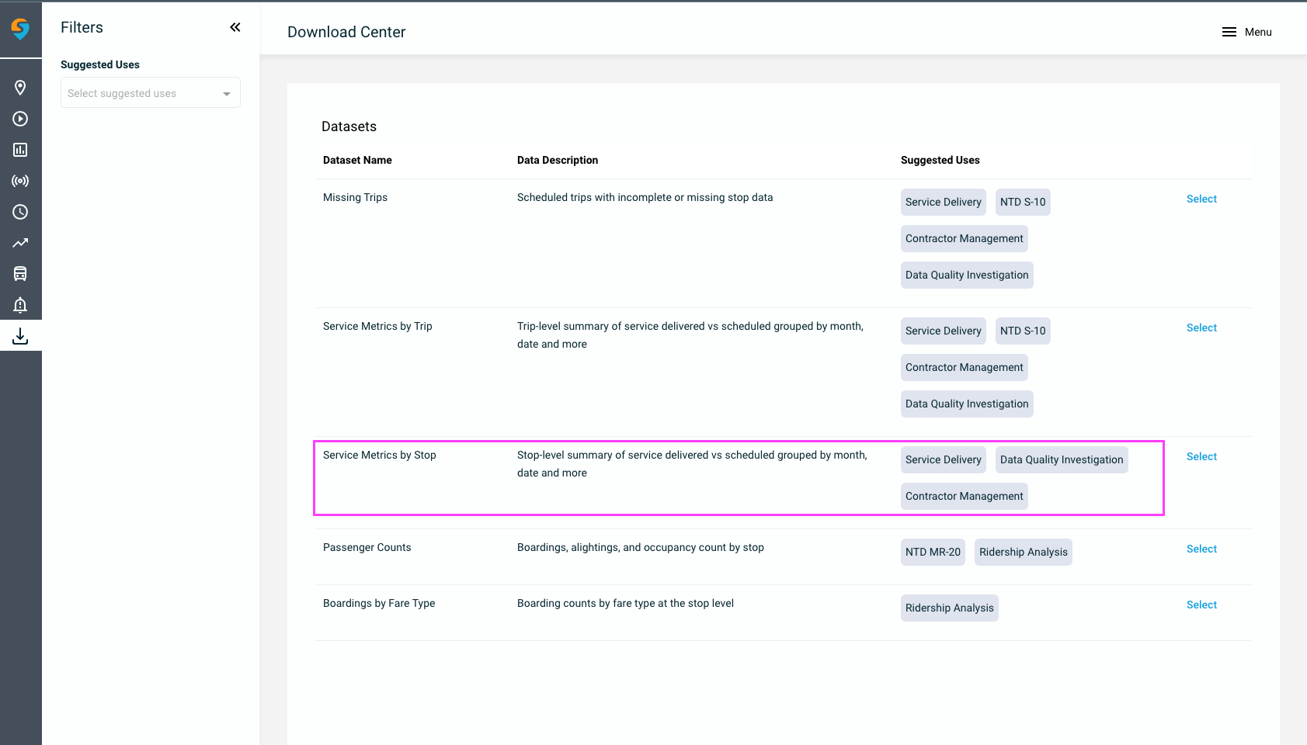Screen dimensions: 1307x745
Task: Click the Filters panel heading
Action: 82,27
